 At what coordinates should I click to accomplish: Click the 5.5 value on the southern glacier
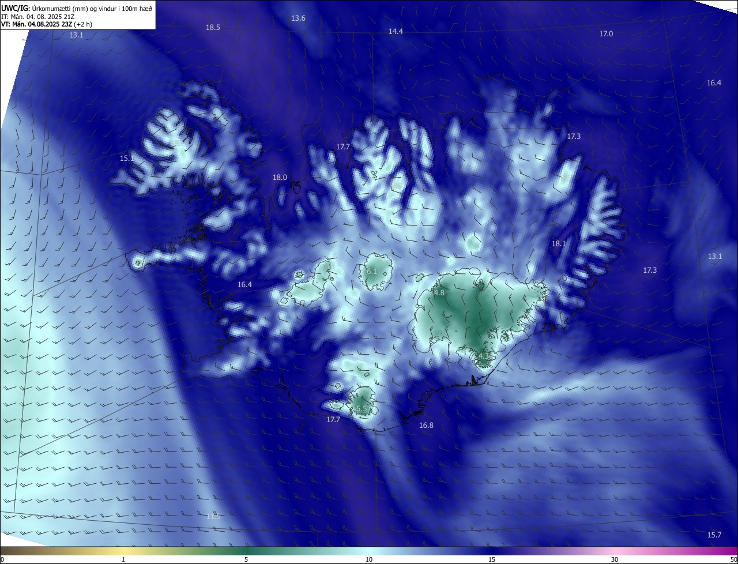point(362,409)
